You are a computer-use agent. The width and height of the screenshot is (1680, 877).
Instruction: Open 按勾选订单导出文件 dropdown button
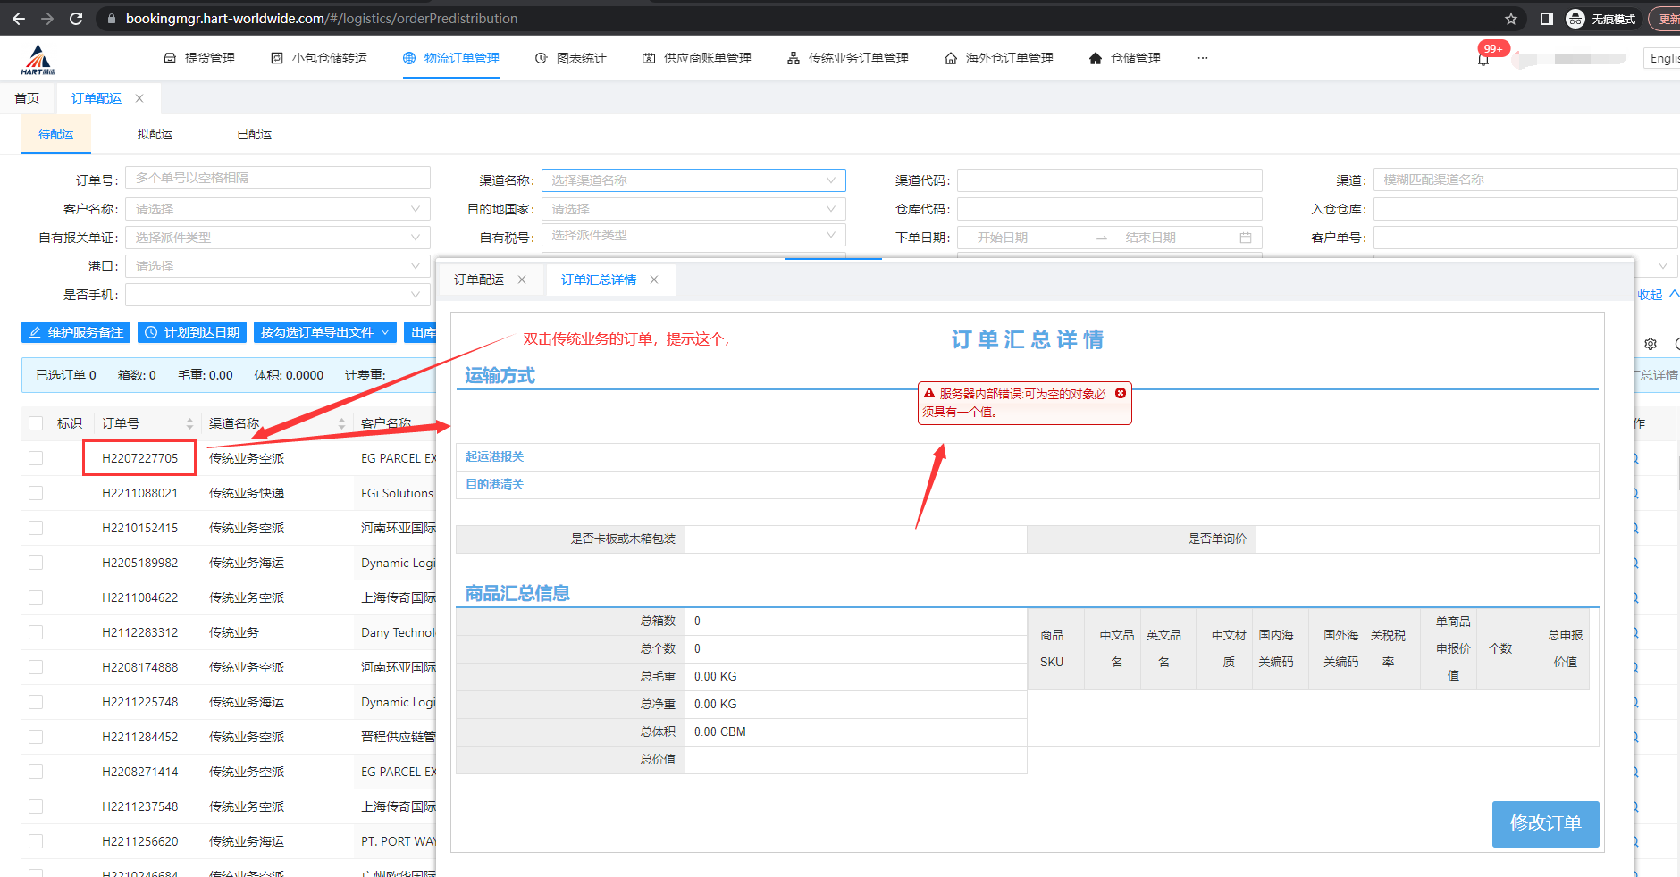click(x=325, y=332)
